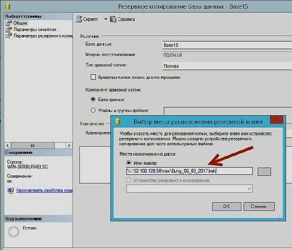This screenshot has width=292, height=250.
Task: Open the Тип архивной копии dropdown
Action: pyautogui.click(x=227, y=66)
